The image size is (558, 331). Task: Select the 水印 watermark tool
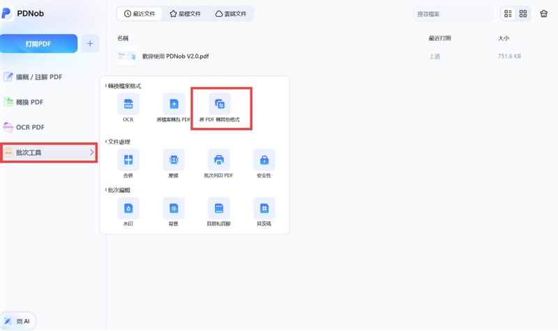[128, 208]
